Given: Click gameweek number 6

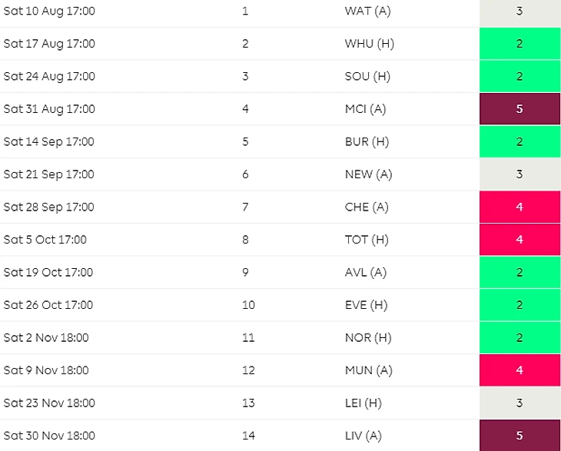Looking at the screenshot, I should 245,174.
